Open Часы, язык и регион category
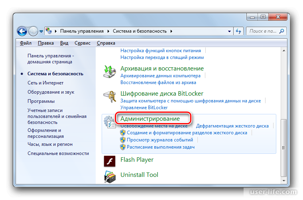 (50, 144)
